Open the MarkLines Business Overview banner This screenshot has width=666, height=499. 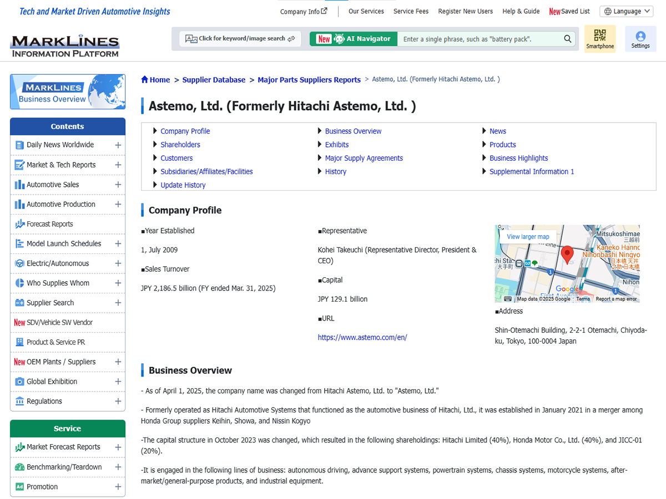[68, 92]
